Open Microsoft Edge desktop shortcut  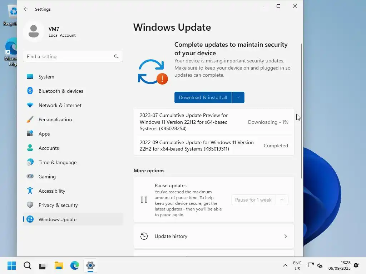[11, 52]
